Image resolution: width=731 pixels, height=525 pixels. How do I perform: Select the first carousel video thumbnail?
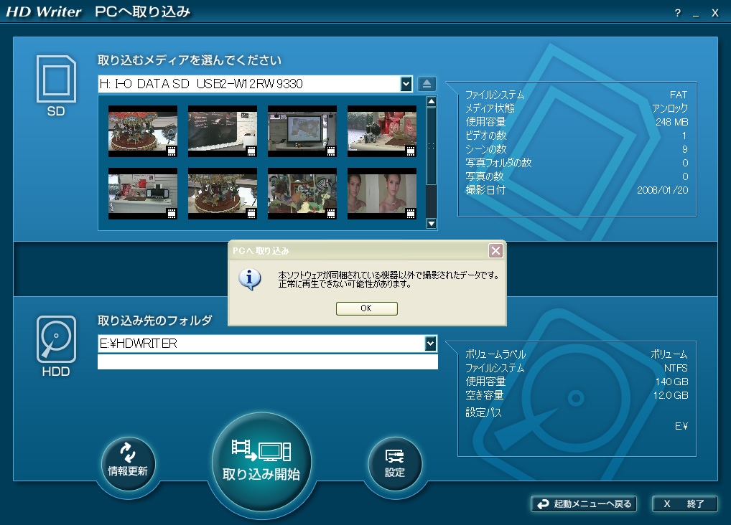coord(143,131)
